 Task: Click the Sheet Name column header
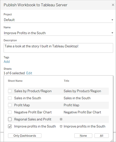(15, 81)
